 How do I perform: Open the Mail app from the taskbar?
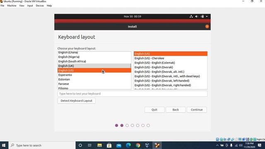[x=119, y=145]
